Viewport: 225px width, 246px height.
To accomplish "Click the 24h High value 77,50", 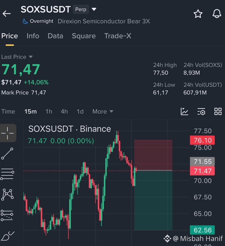I will (x=161, y=73).
